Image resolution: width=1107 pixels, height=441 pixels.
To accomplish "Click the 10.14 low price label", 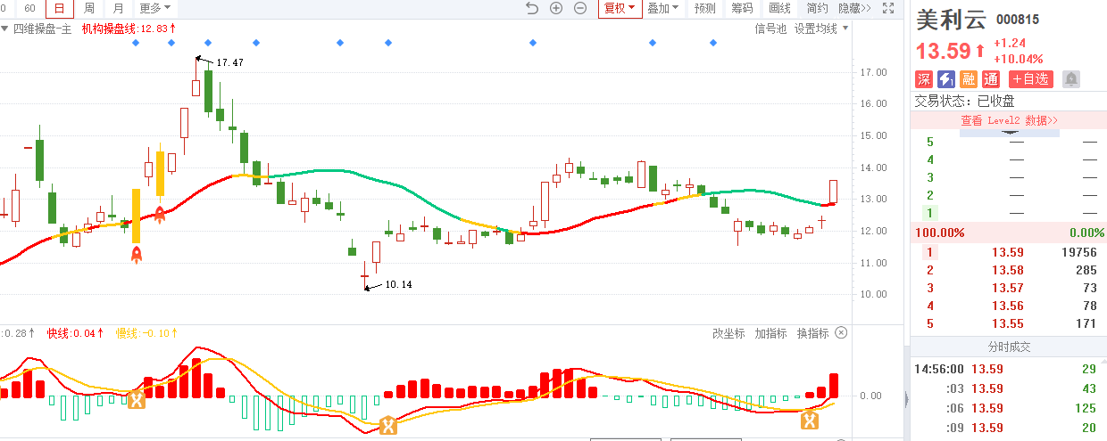I will 399,285.
